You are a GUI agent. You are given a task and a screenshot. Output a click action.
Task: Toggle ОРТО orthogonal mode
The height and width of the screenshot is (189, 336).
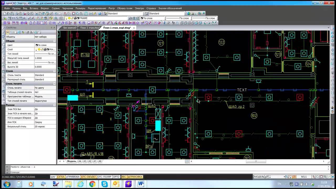coord(116,177)
